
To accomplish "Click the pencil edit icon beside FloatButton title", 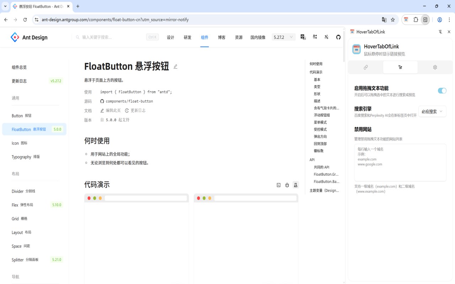I will pyautogui.click(x=175, y=66).
